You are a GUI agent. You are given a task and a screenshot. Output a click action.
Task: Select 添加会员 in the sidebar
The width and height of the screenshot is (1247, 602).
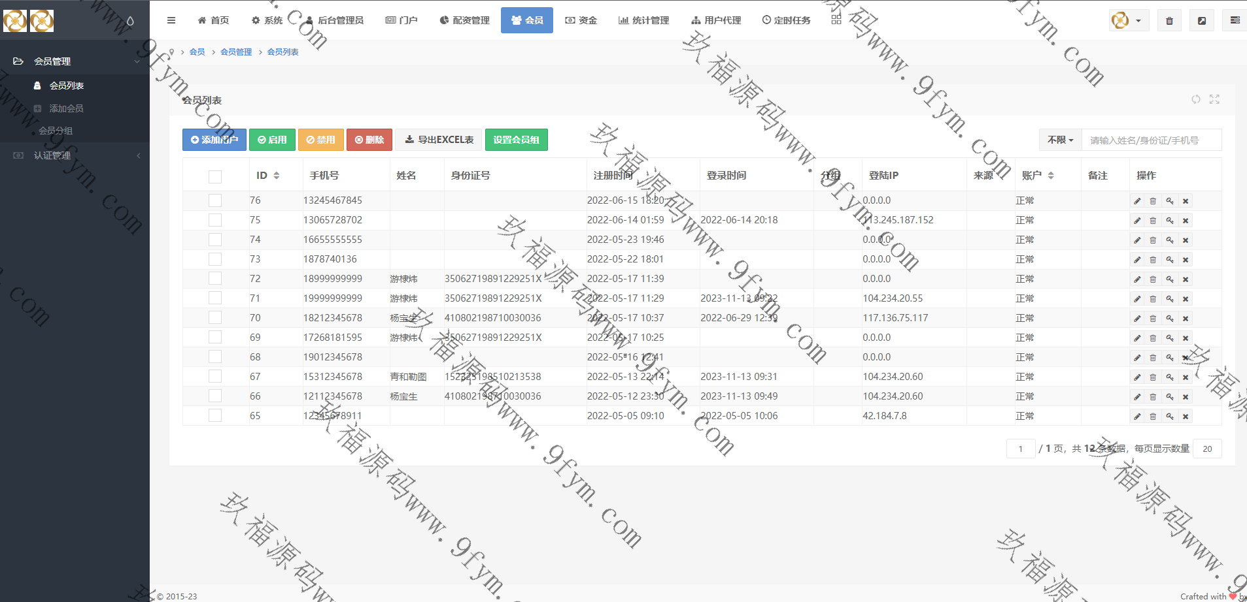(66, 108)
